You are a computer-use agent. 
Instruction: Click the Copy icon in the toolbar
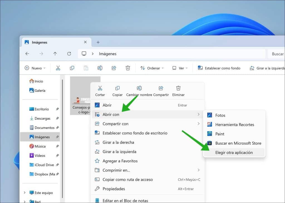[x=72, y=68]
